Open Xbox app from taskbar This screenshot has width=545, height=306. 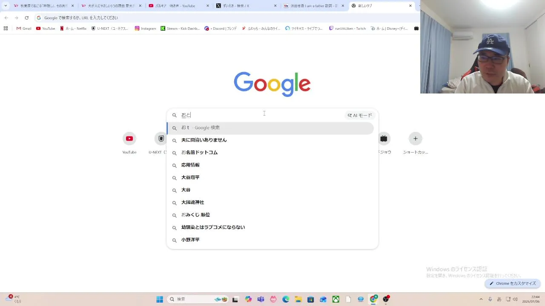click(x=336, y=299)
